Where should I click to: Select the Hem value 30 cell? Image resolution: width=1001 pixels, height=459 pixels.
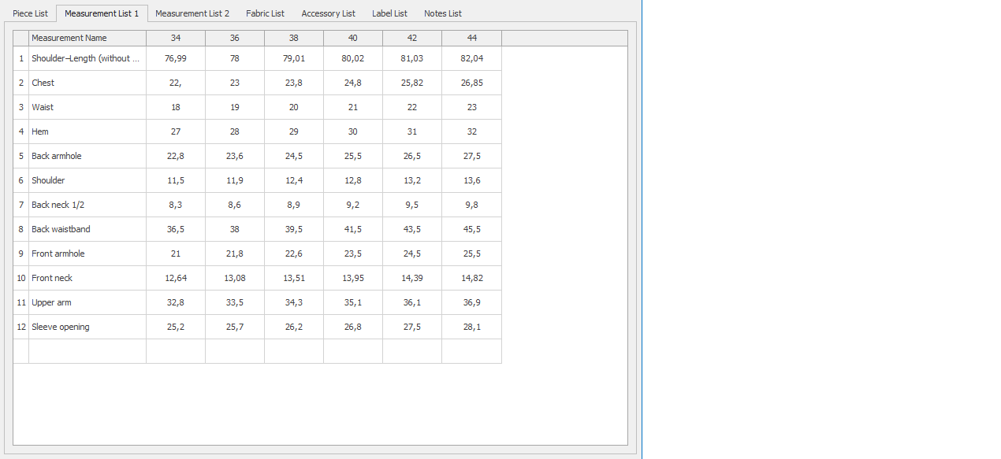(x=352, y=131)
